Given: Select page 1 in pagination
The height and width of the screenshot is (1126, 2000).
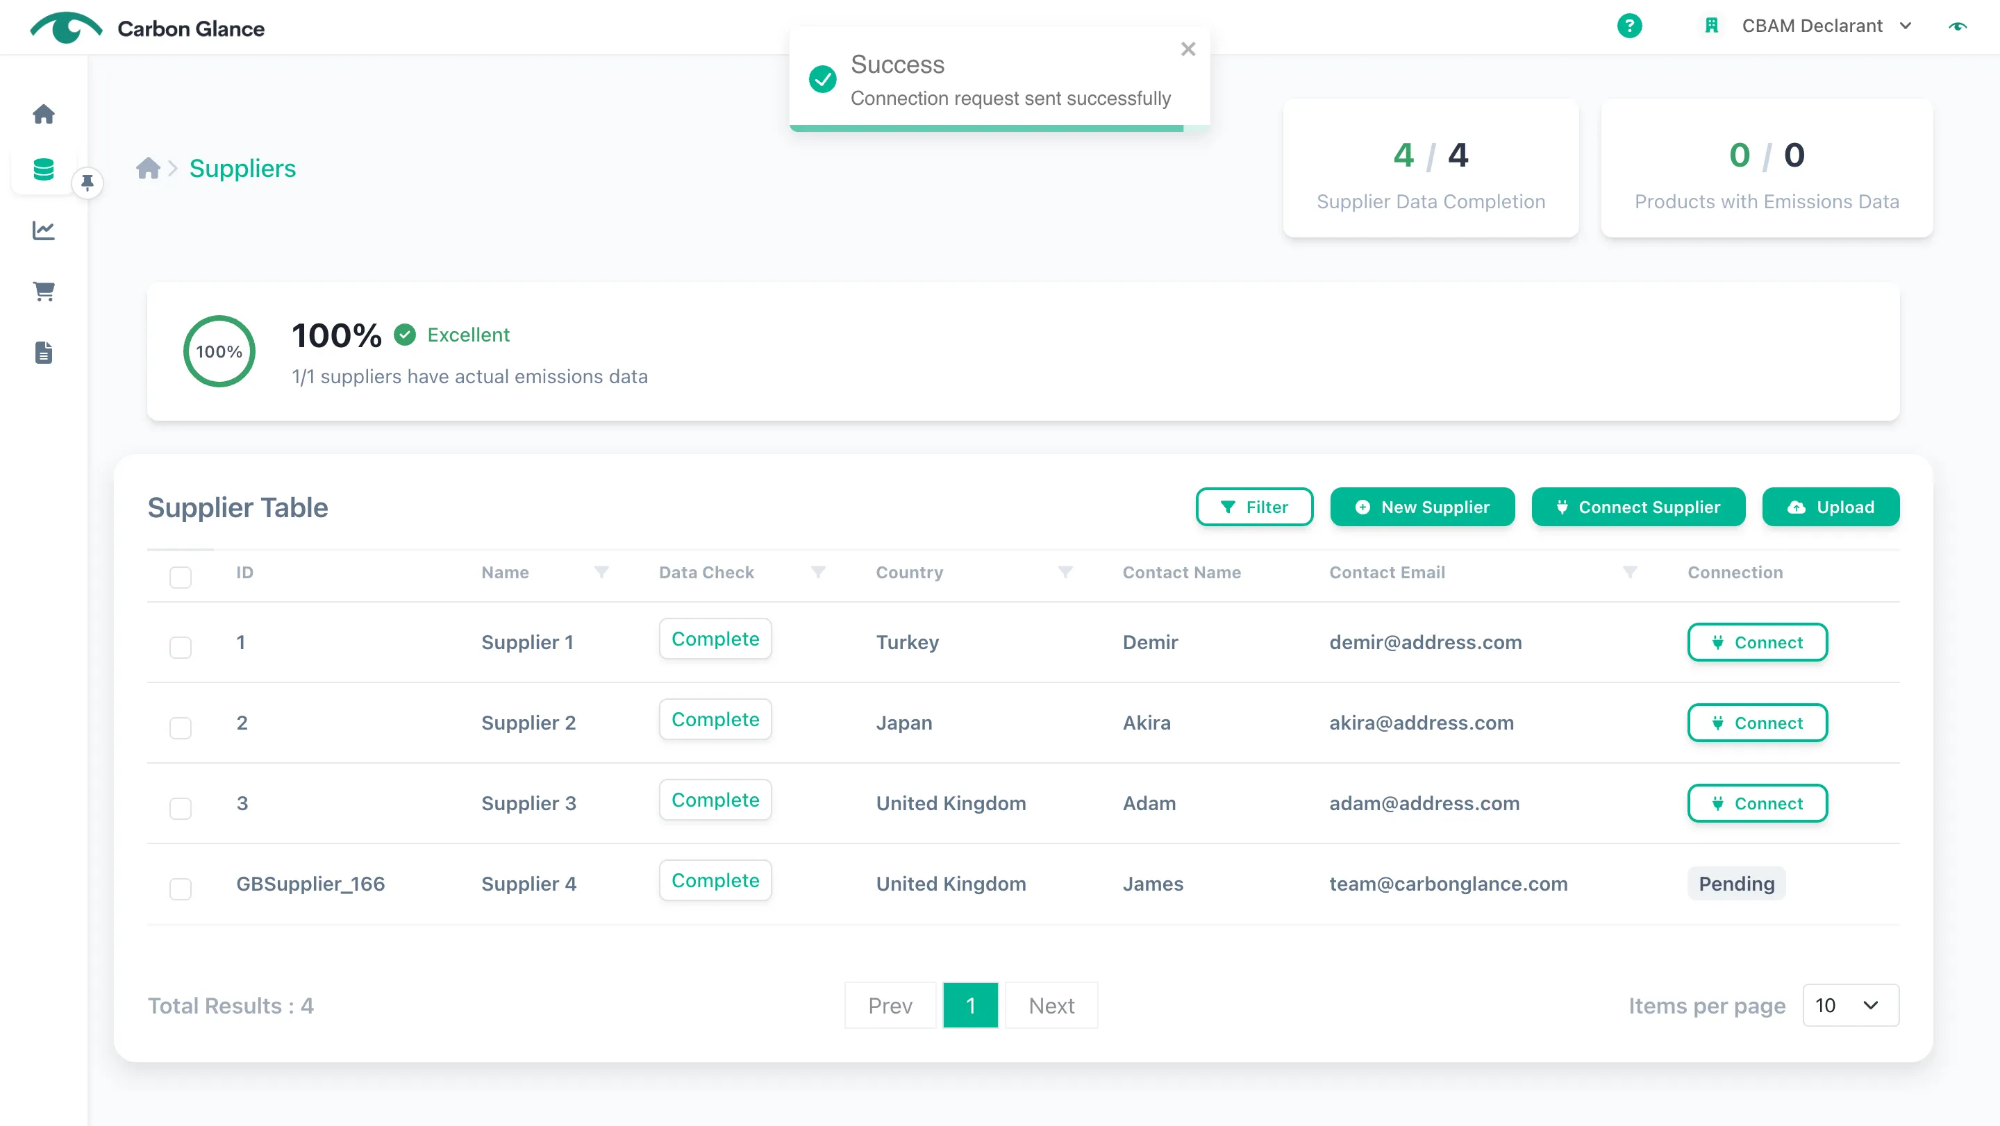Looking at the screenshot, I should tap(971, 1005).
